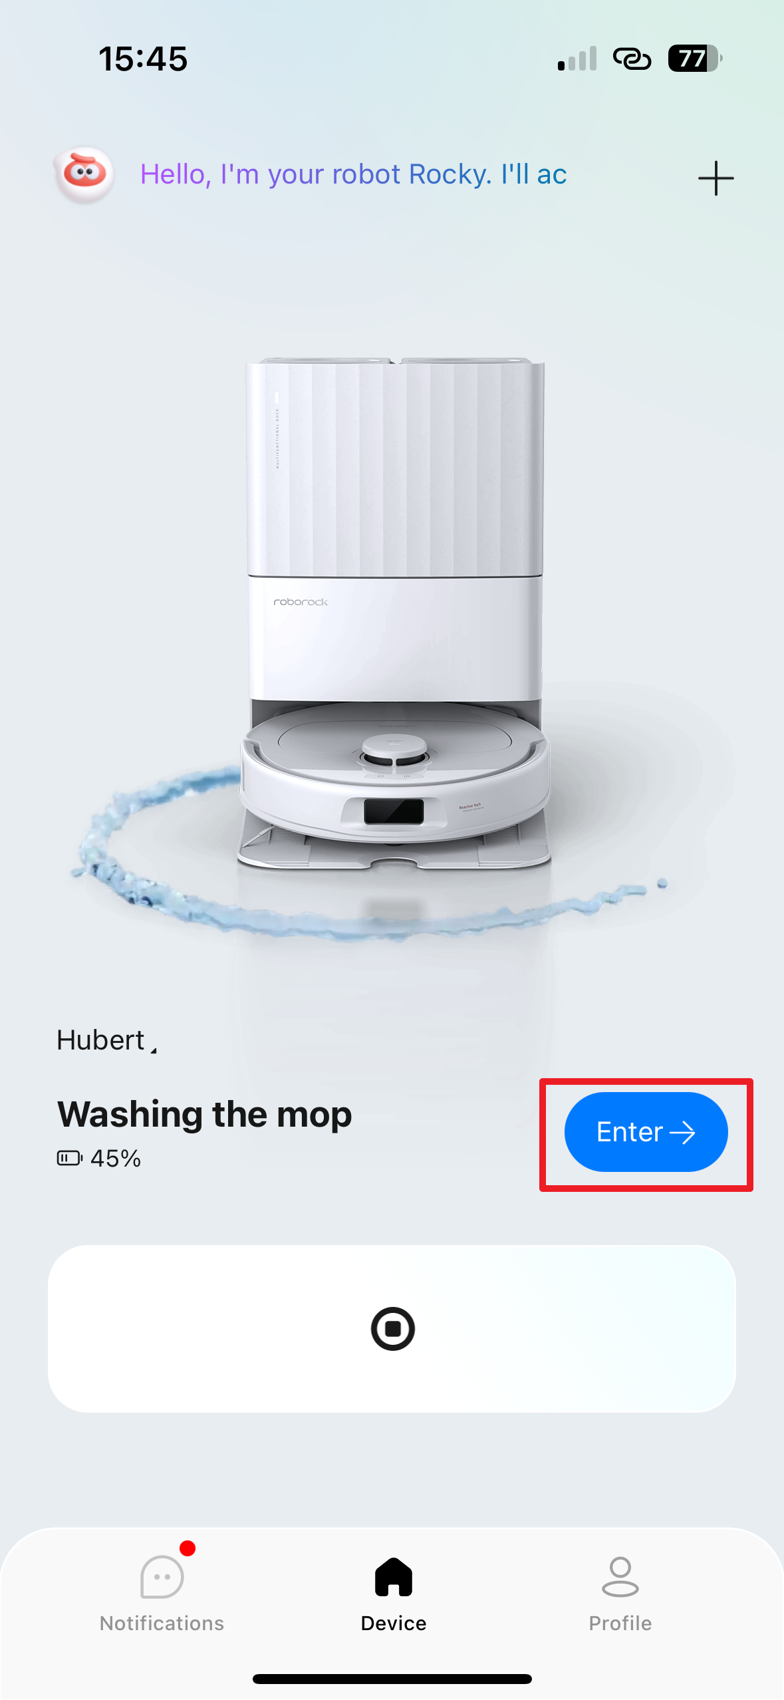
Task: Tap the battery icon next to 45%
Action: pos(69,1158)
